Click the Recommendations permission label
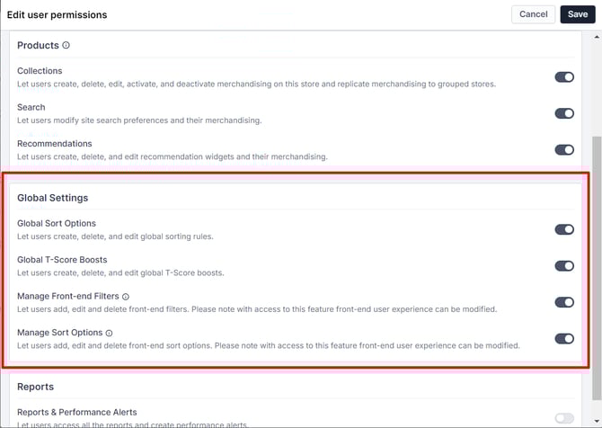Screen dimensions: 602x428 point(54,144)
